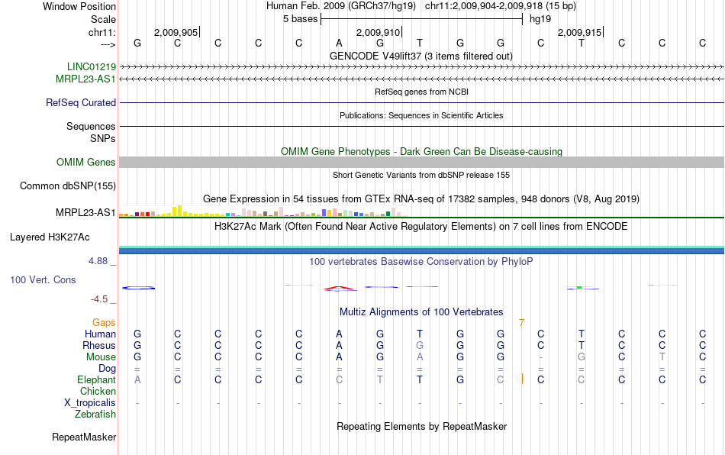Open the OMIM Genes track label
725x455 pixels.
pos(85,163)
